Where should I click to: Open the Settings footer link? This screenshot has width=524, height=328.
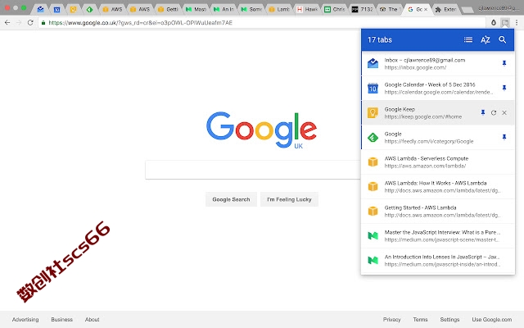click(449, 320)
